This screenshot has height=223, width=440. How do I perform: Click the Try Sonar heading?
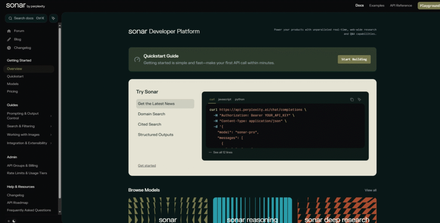point(147,92)
